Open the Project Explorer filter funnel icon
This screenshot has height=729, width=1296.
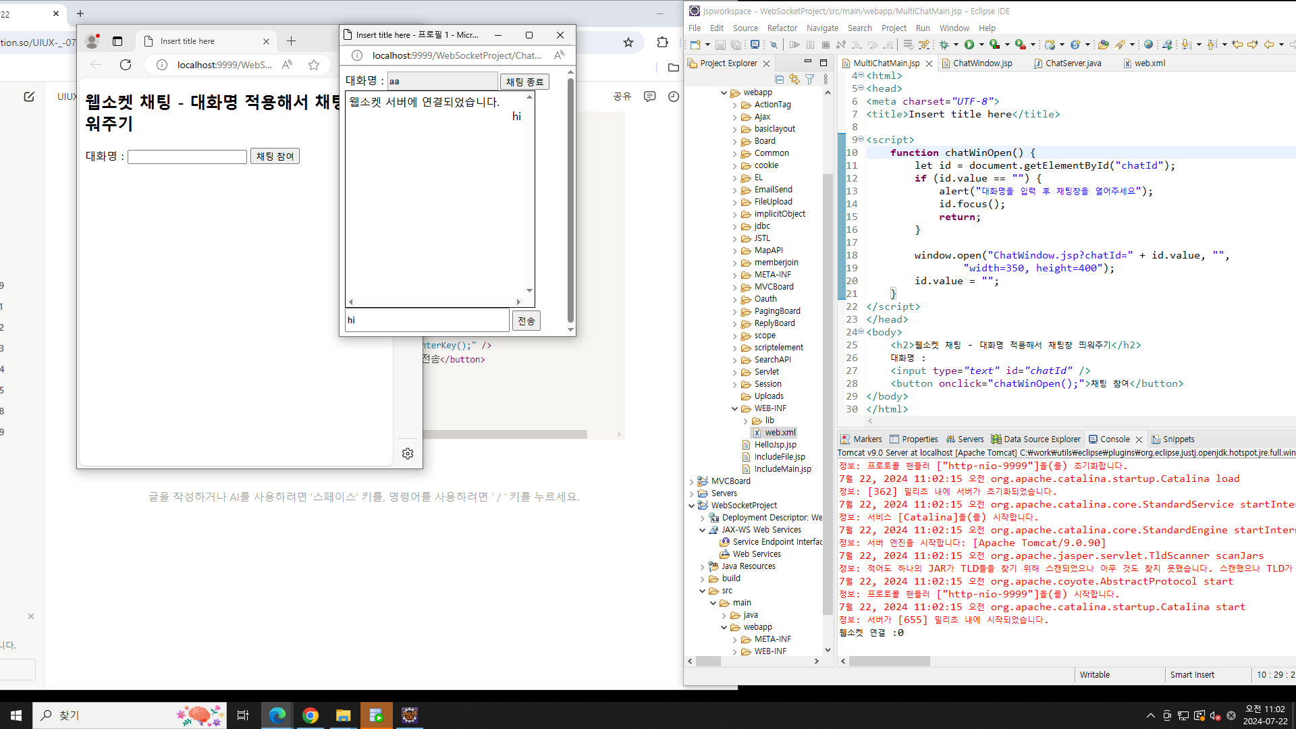810,80
